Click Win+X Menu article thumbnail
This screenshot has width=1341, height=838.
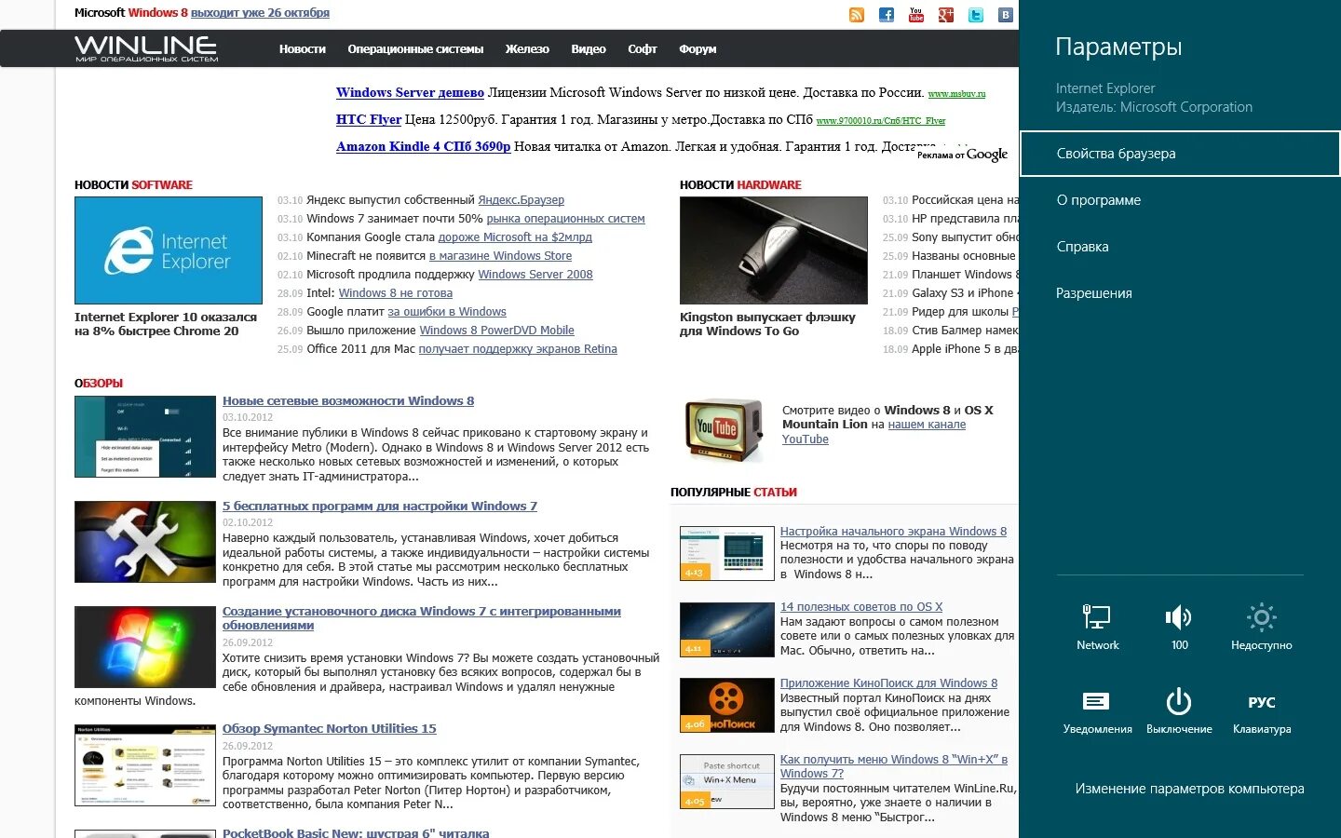727,781
